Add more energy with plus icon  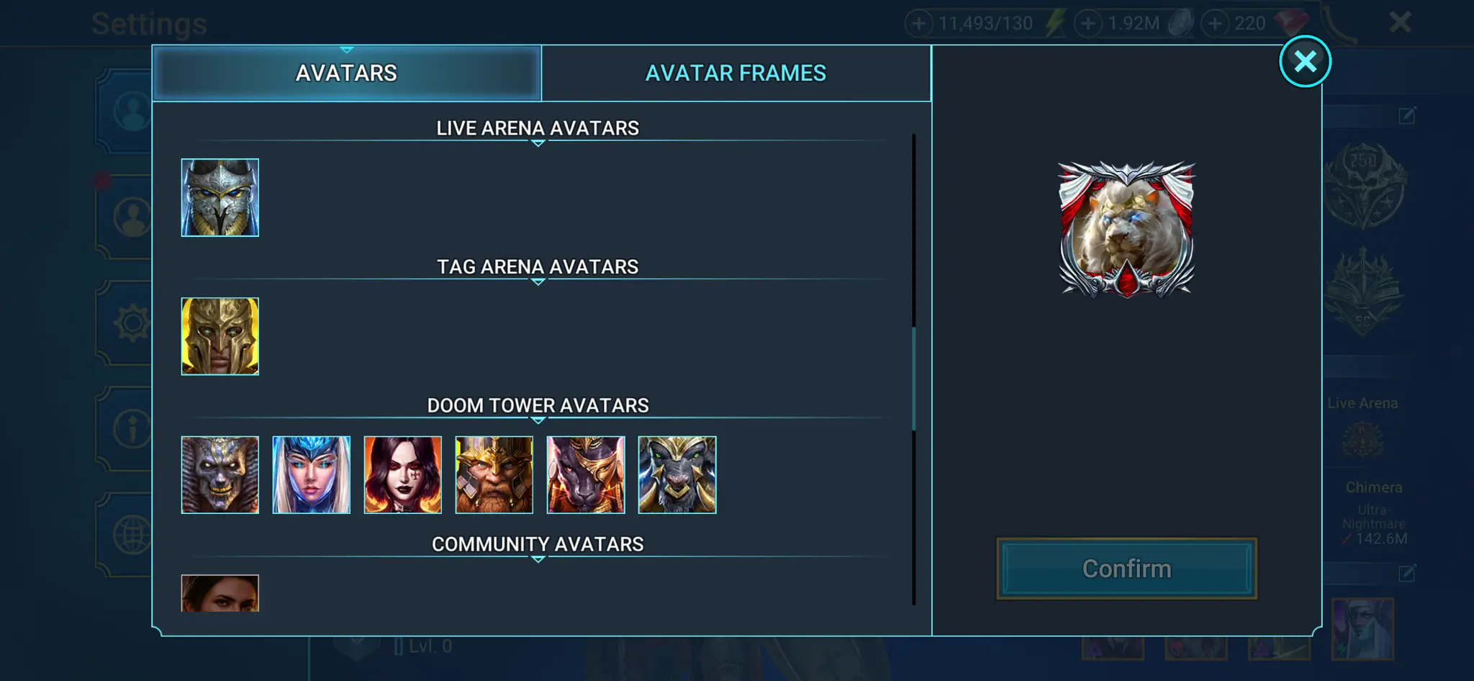[918, 24]
